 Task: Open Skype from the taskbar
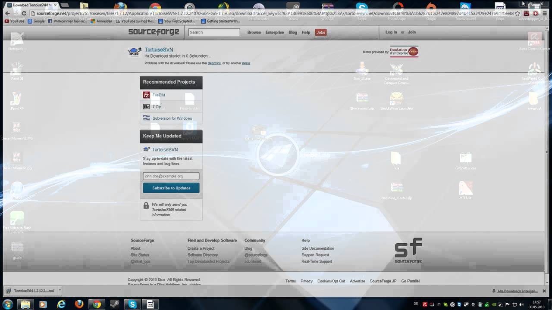pos(132,304)
